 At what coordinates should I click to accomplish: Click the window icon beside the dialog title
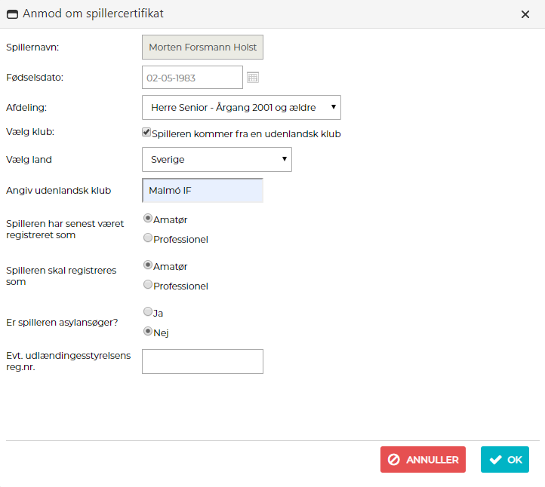click(x=12, y=14)
